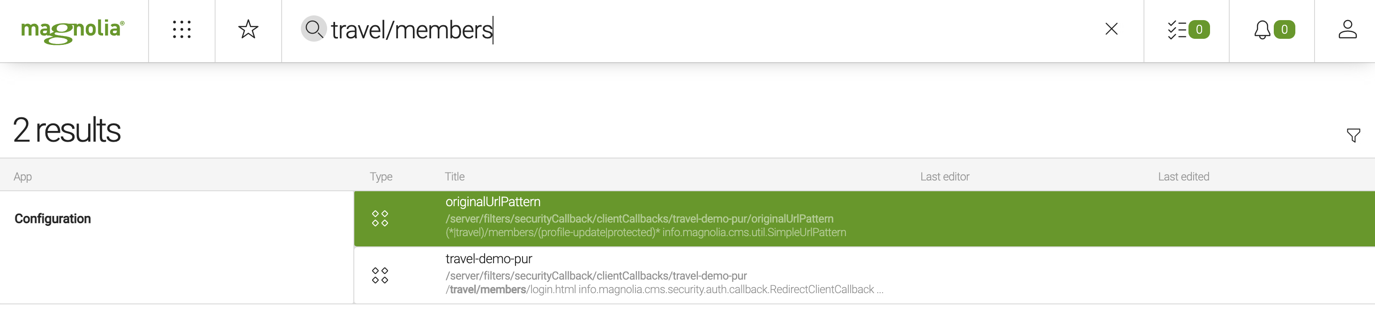This screenshot has height=317, width=1375.
Task: Sort results by Title column
Action: tap(454, 176)
